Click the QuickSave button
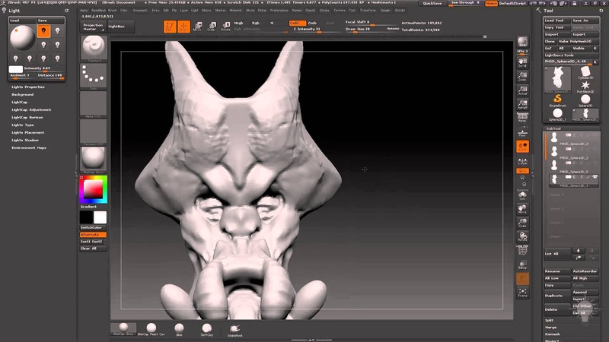 pyautogui.click(x=432, y=3)
